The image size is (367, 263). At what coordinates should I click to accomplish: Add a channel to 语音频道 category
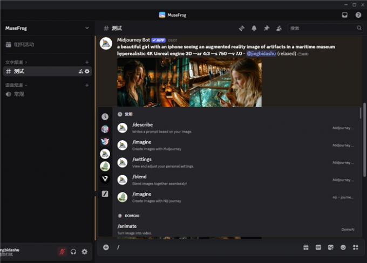pyautogui.click(x=87, y=85)
